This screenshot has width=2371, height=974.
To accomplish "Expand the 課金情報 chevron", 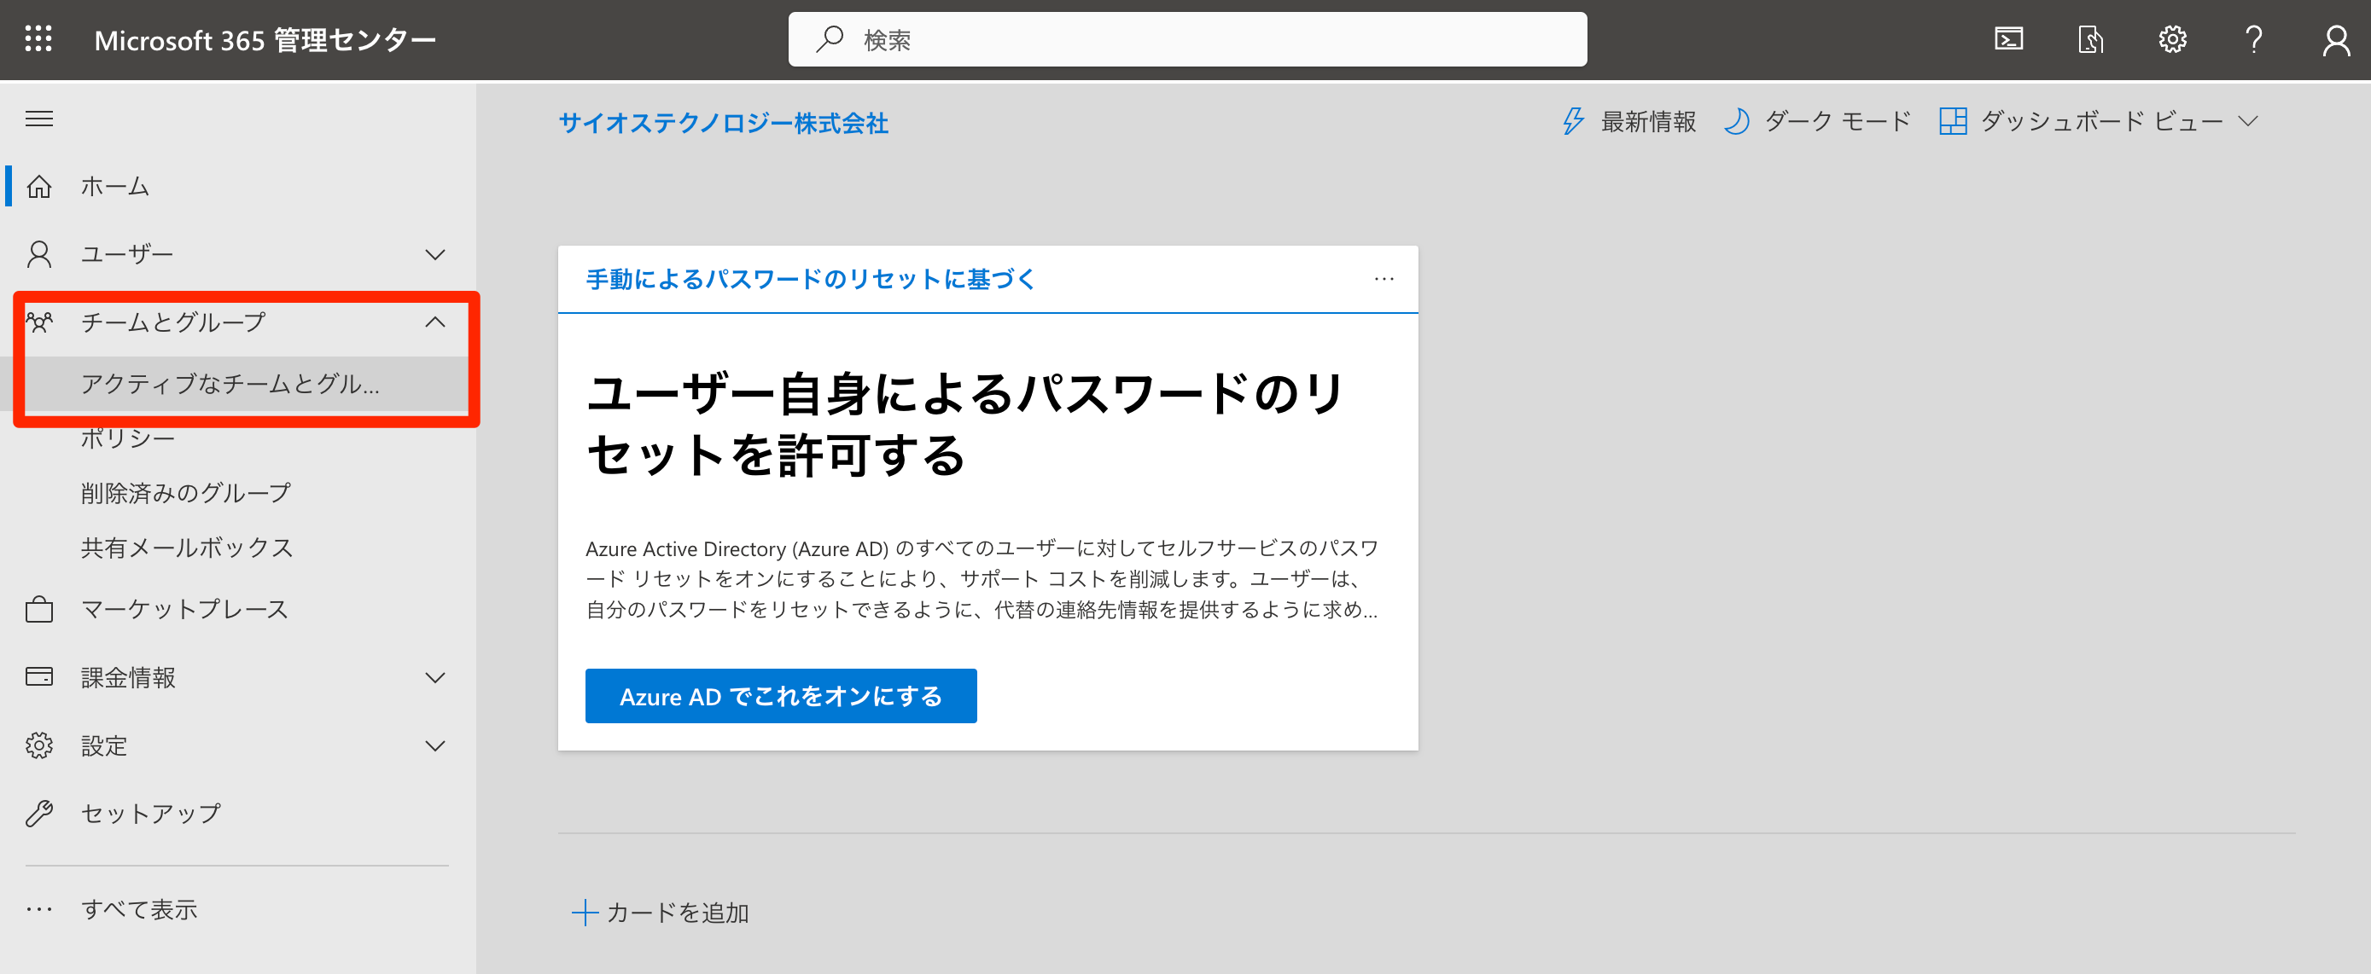I will point(435,677).
